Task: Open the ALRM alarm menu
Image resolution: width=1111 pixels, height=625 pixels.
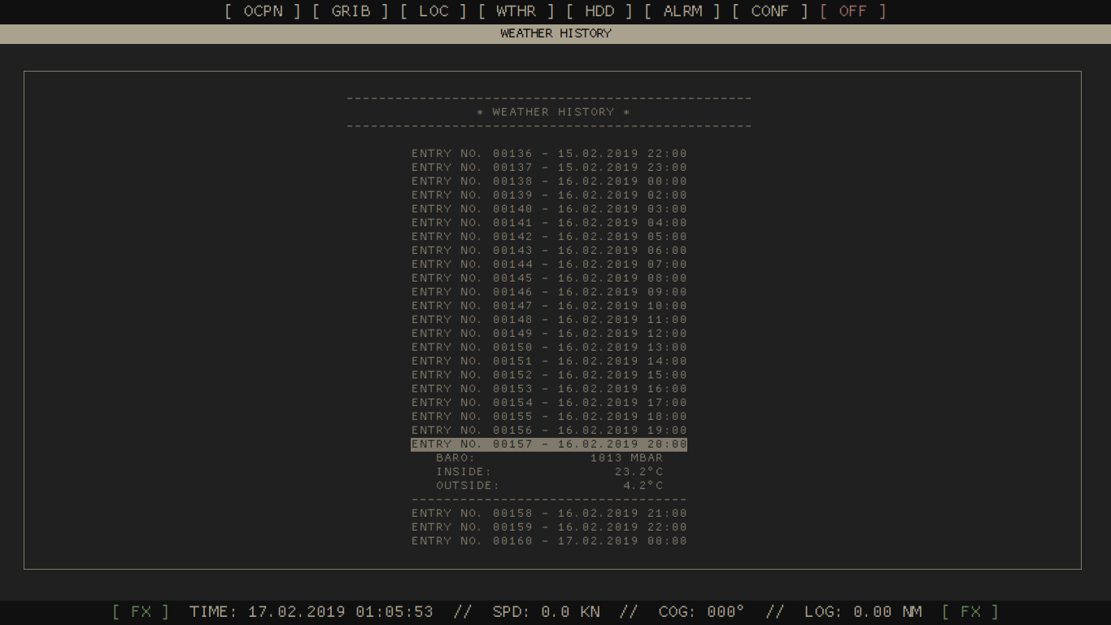Action: [x=682, y=11]
